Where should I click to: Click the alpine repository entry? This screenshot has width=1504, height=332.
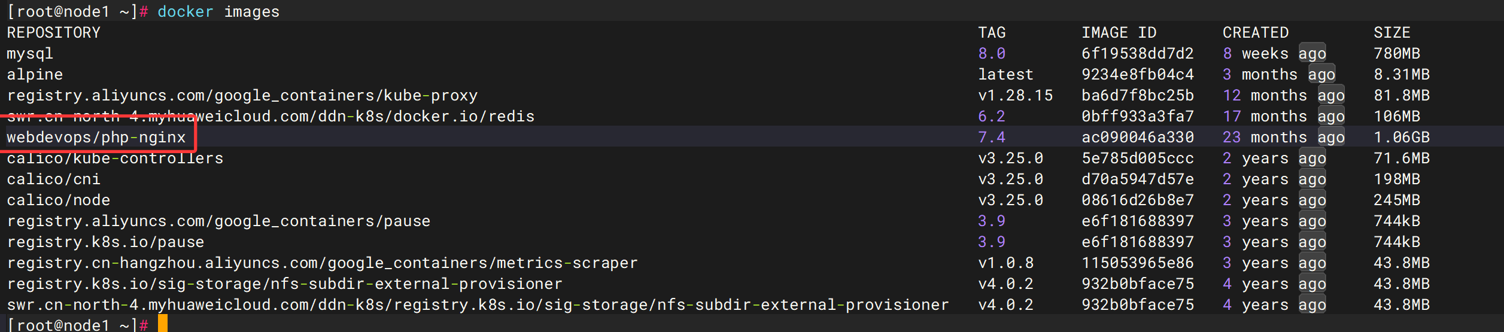(x=35, y=75)
